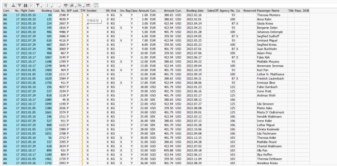
Task: Select the Booking column header
Action: coord(47,10)
